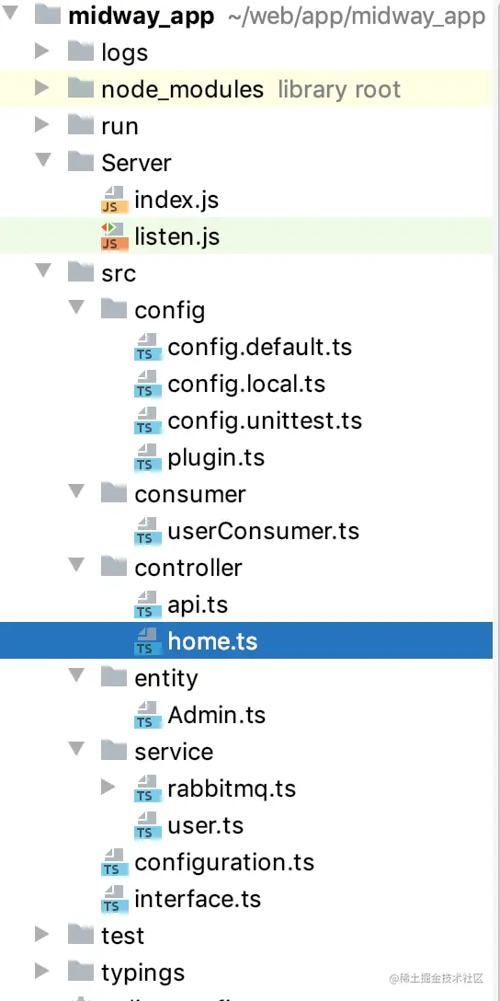The height and width of the screenshot is (1001, 500).
Task: Select the midway_app project root
Action: point(142,16)
